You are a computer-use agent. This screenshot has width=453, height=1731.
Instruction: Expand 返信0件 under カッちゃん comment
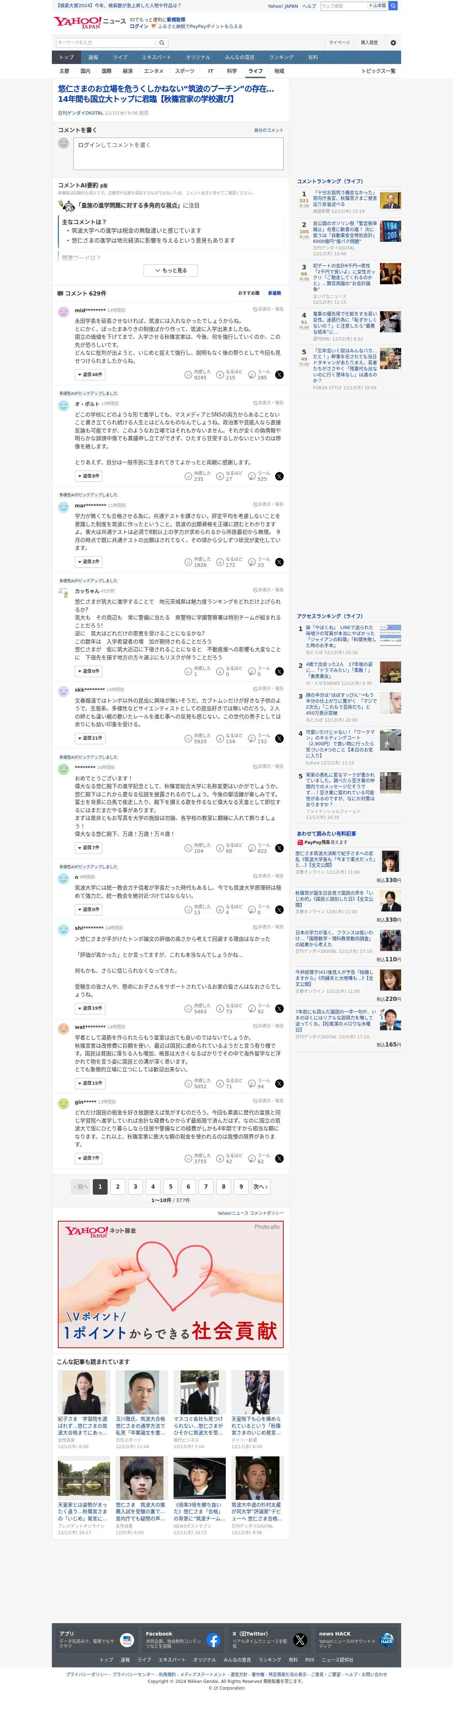[89, 671]
